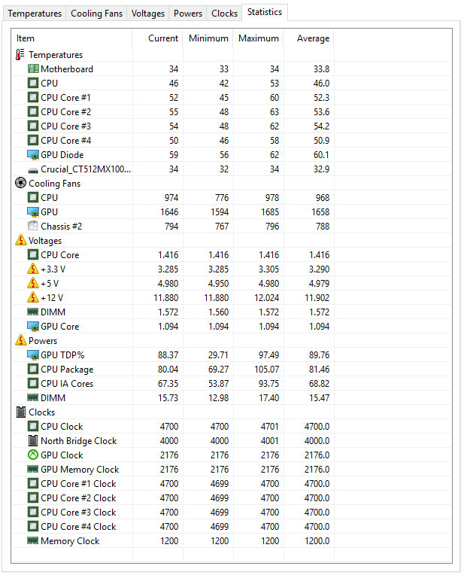464x575 pixels.
Task: Click the chip icon for CPU temperature
Action: click(x=33, y=84)
